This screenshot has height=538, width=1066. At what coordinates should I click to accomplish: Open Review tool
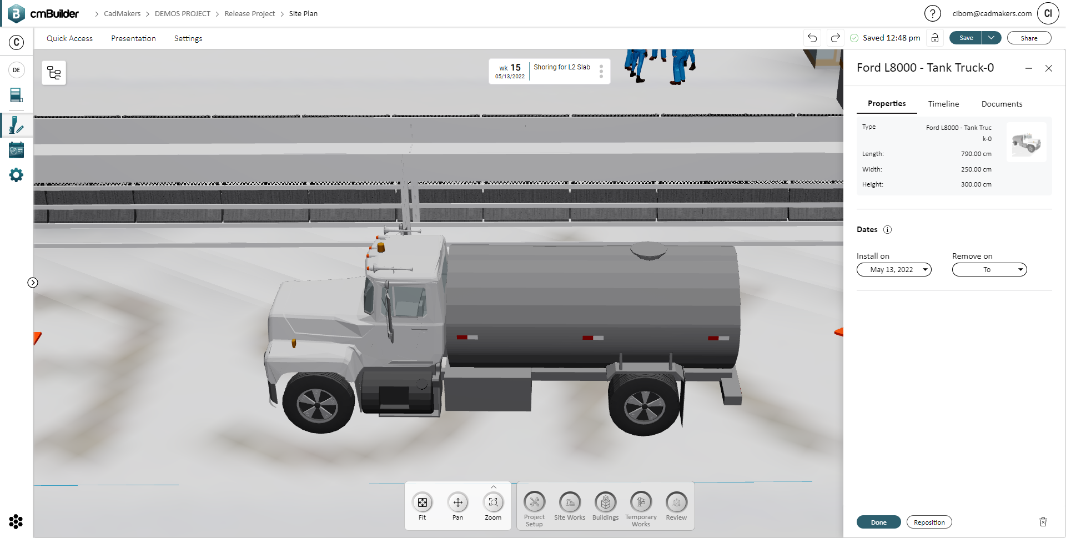coord(676,506)
